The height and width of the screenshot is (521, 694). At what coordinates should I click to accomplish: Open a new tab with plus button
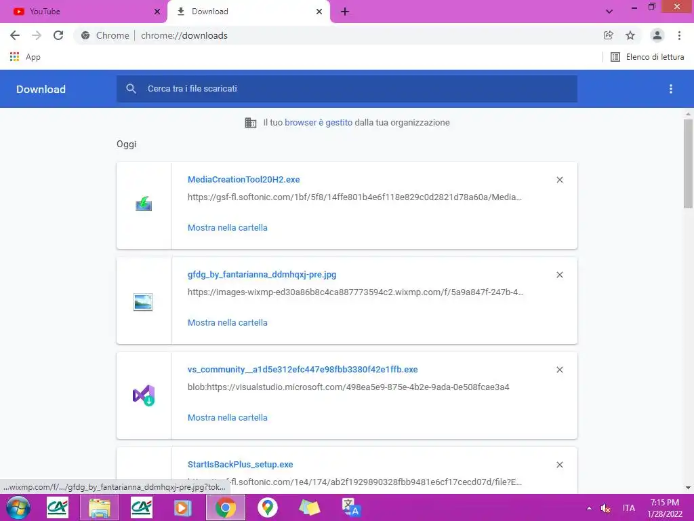pos(345,12)
